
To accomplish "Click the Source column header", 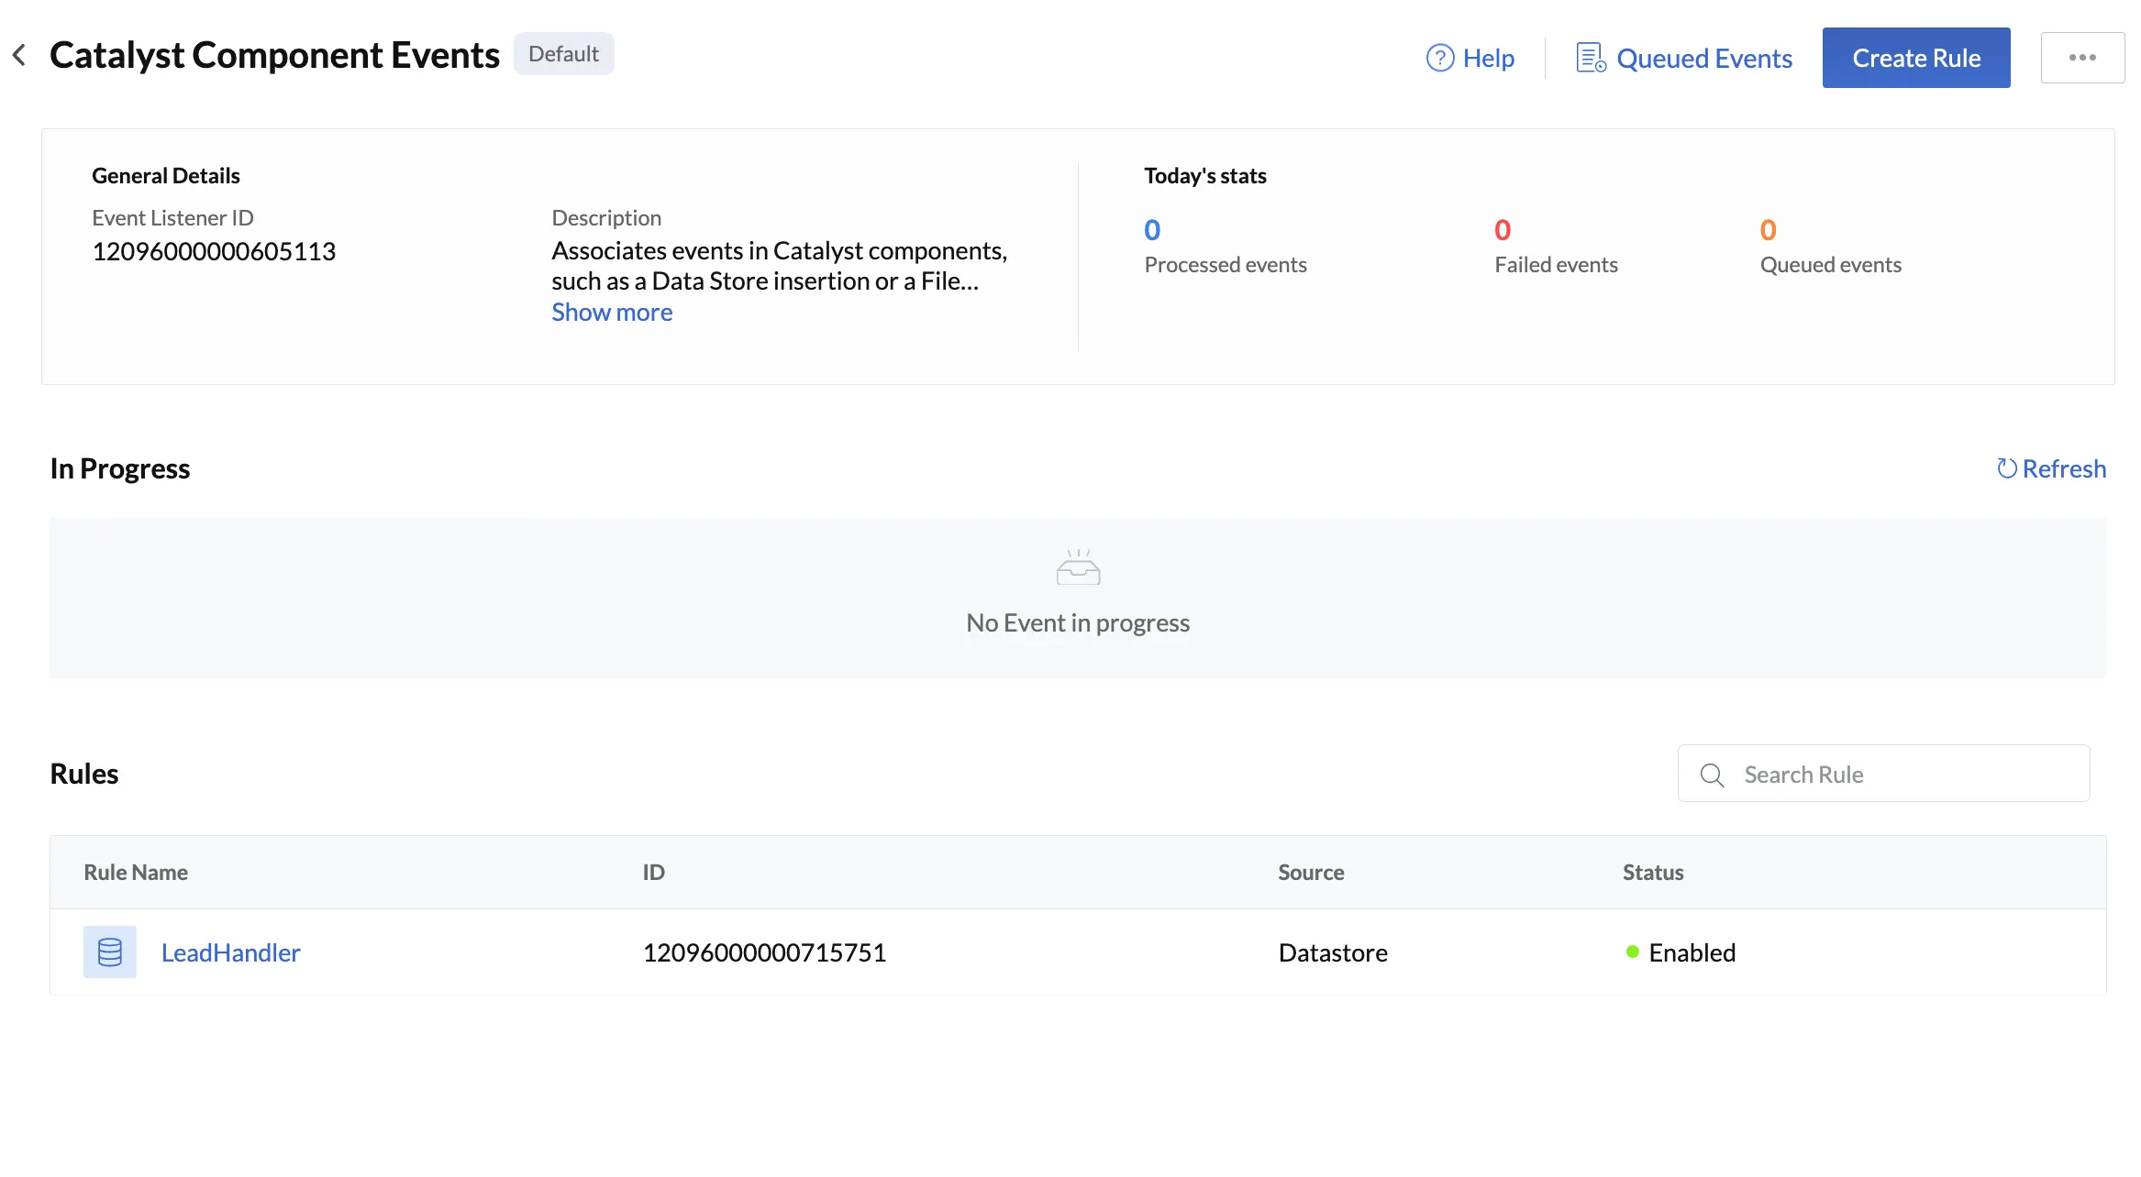I will [x=1311, y=872].
